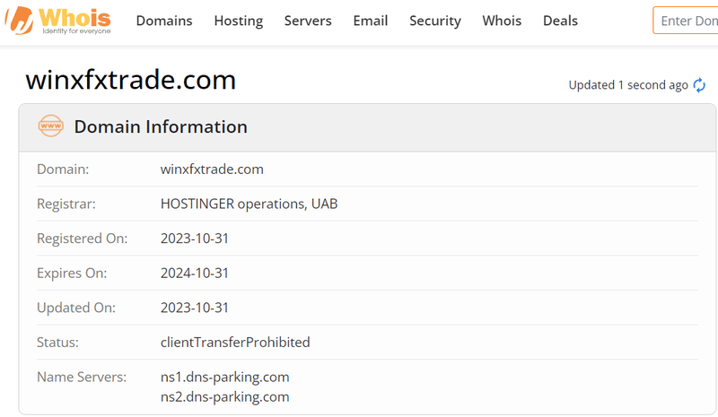Viewport: 718px width, 417px height.
Task: Click the 'Expires On:' label
Action: point(72,274)
